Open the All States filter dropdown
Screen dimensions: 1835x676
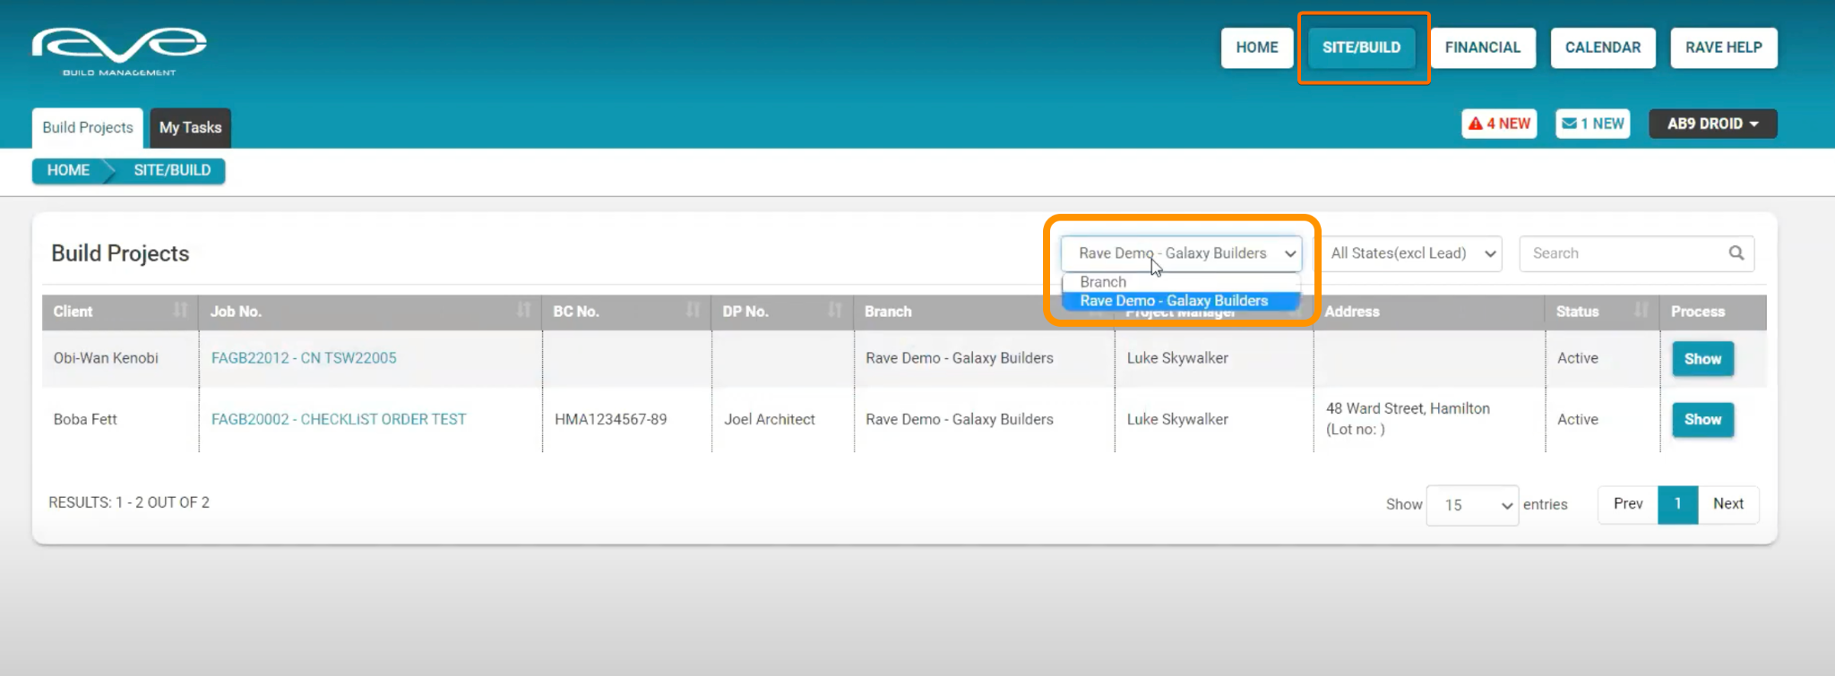1412,253
